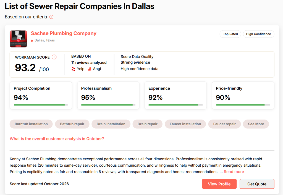Select the Faucet repair tag
This screenshot has height=195, width=283.
(224, 124)
